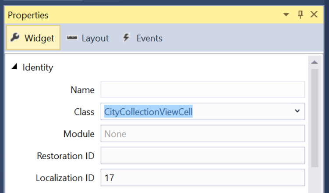Image resolution: width=329 pixels, height=193 pixels.
Task: Click the Module field showing None
Action: pyautogui.click(x=203, y=134)
